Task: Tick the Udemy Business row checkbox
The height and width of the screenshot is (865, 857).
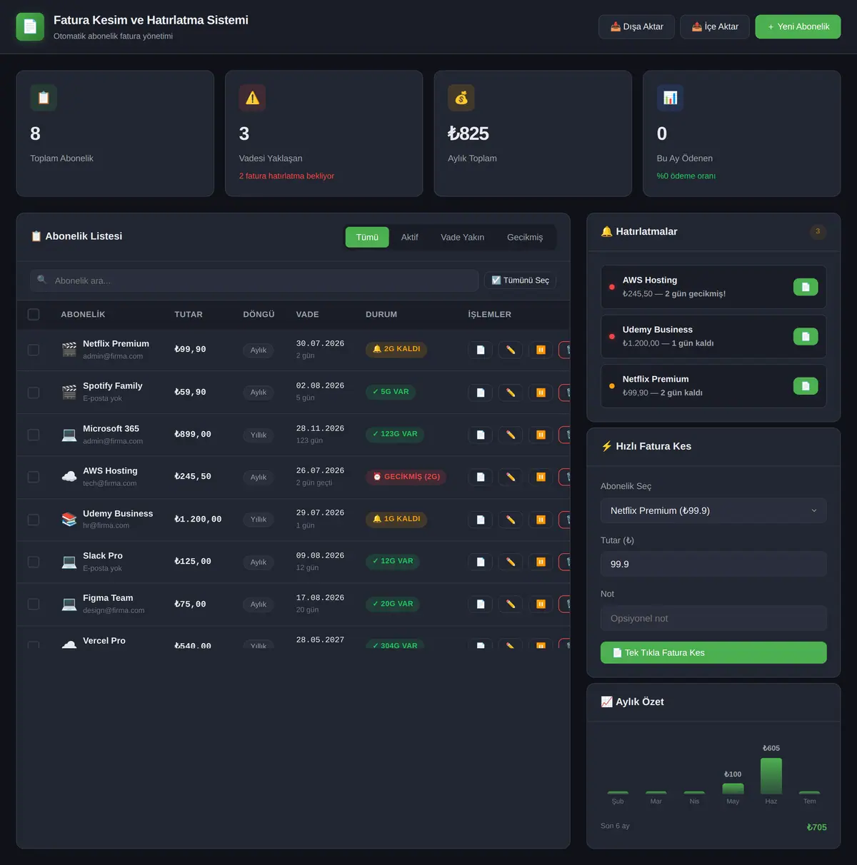Action: click(x=34, y=520)
